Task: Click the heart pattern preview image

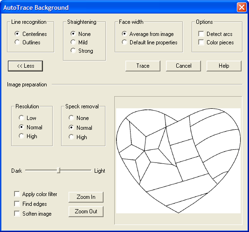Action: [178, 161]
